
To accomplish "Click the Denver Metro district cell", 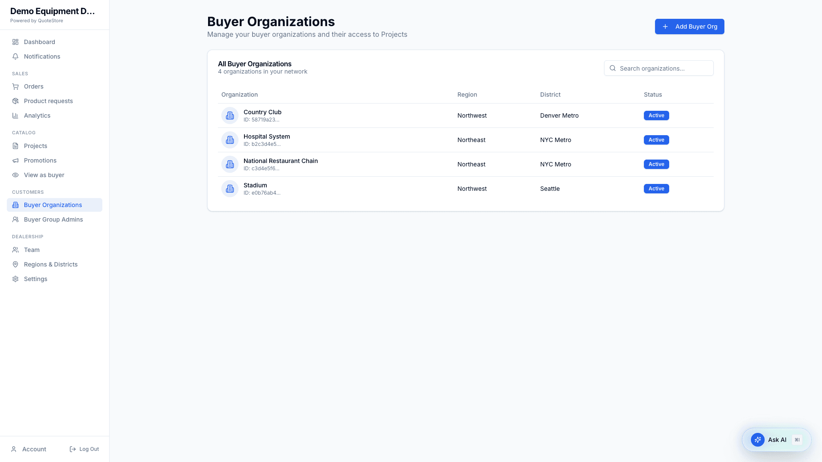I will 559,115.
